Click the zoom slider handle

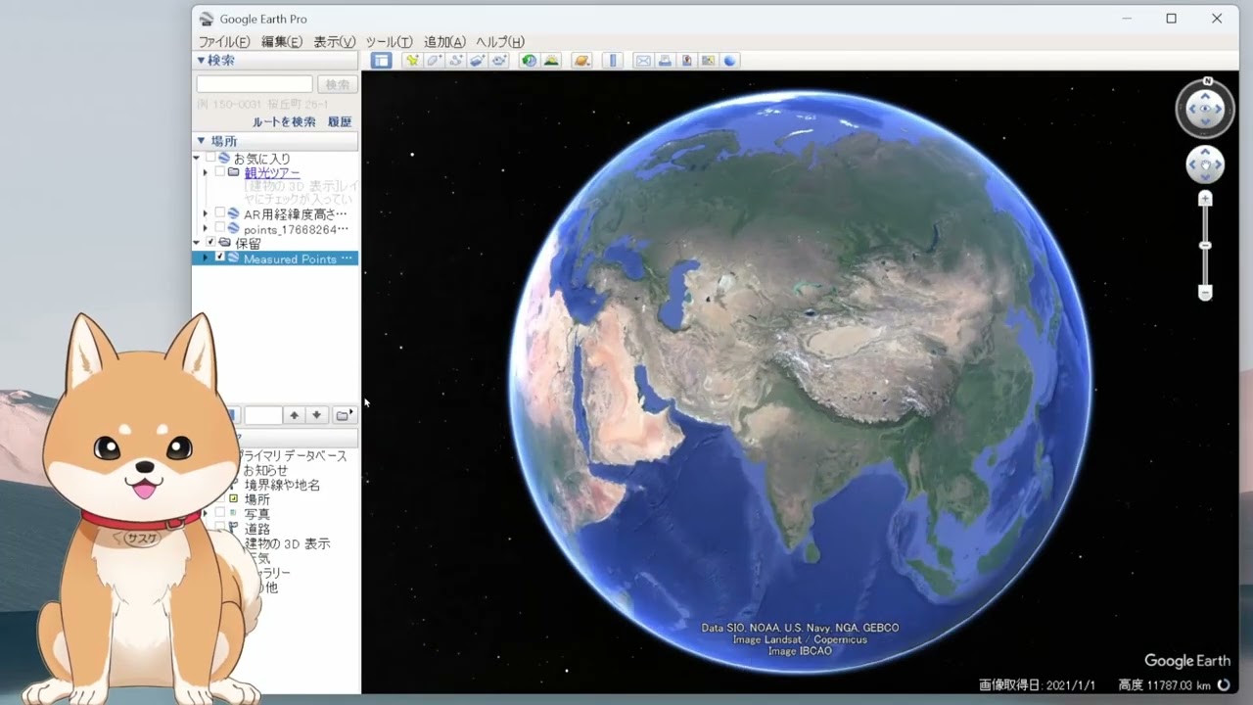[x=1205, y=245]
